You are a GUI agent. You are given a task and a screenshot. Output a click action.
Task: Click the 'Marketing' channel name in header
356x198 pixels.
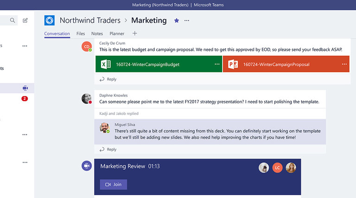coord(149,20)
